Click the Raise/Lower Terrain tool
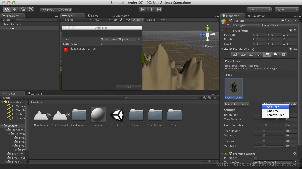Image resolution: width=302 pixels, height=169 pixels. tap(235, 54)
